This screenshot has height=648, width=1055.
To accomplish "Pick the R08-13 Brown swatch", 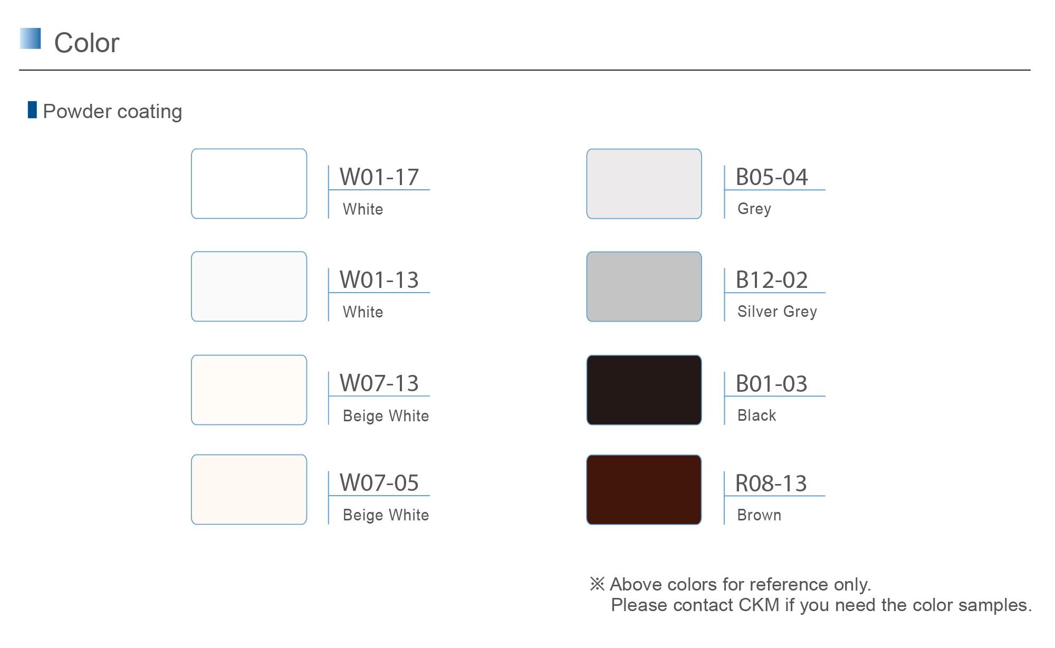I will (x=644, y=489).
